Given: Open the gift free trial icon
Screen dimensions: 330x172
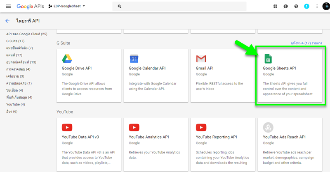Looking at the screenshot, I should 275,6.
